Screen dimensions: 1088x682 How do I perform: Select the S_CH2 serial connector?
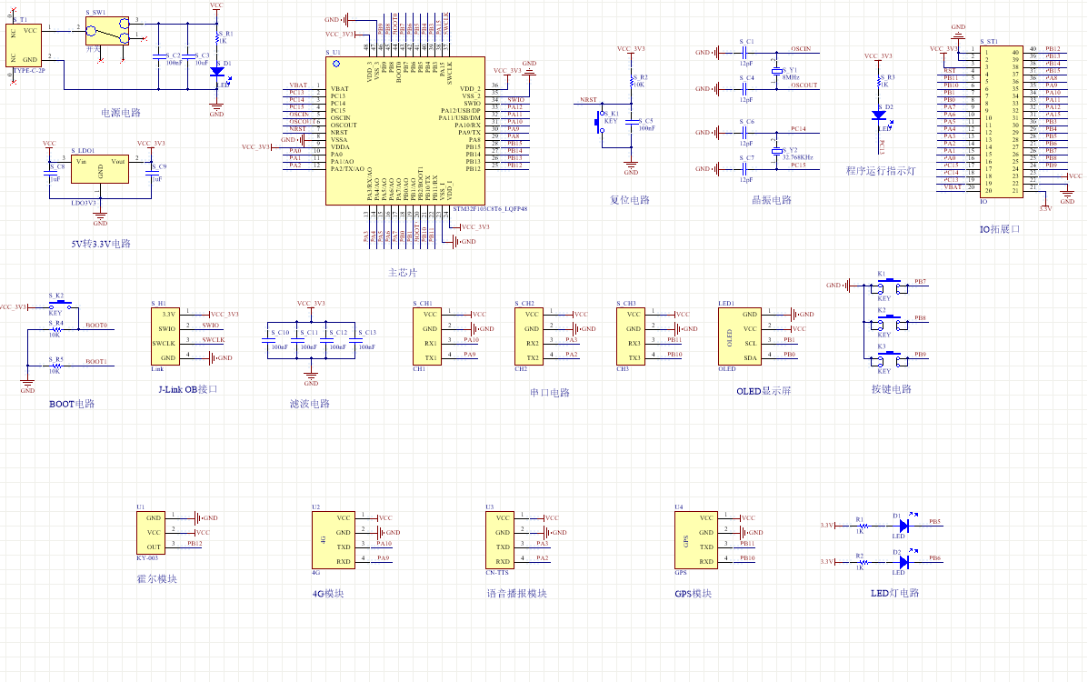click(x=529, y=336)
